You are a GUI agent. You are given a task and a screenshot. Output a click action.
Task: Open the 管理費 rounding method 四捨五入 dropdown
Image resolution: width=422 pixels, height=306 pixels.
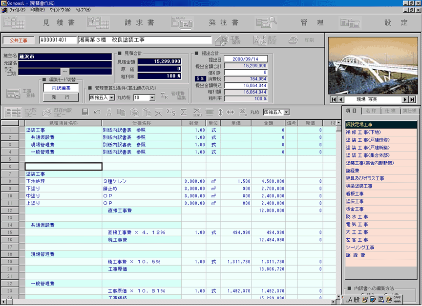point(112,98)
